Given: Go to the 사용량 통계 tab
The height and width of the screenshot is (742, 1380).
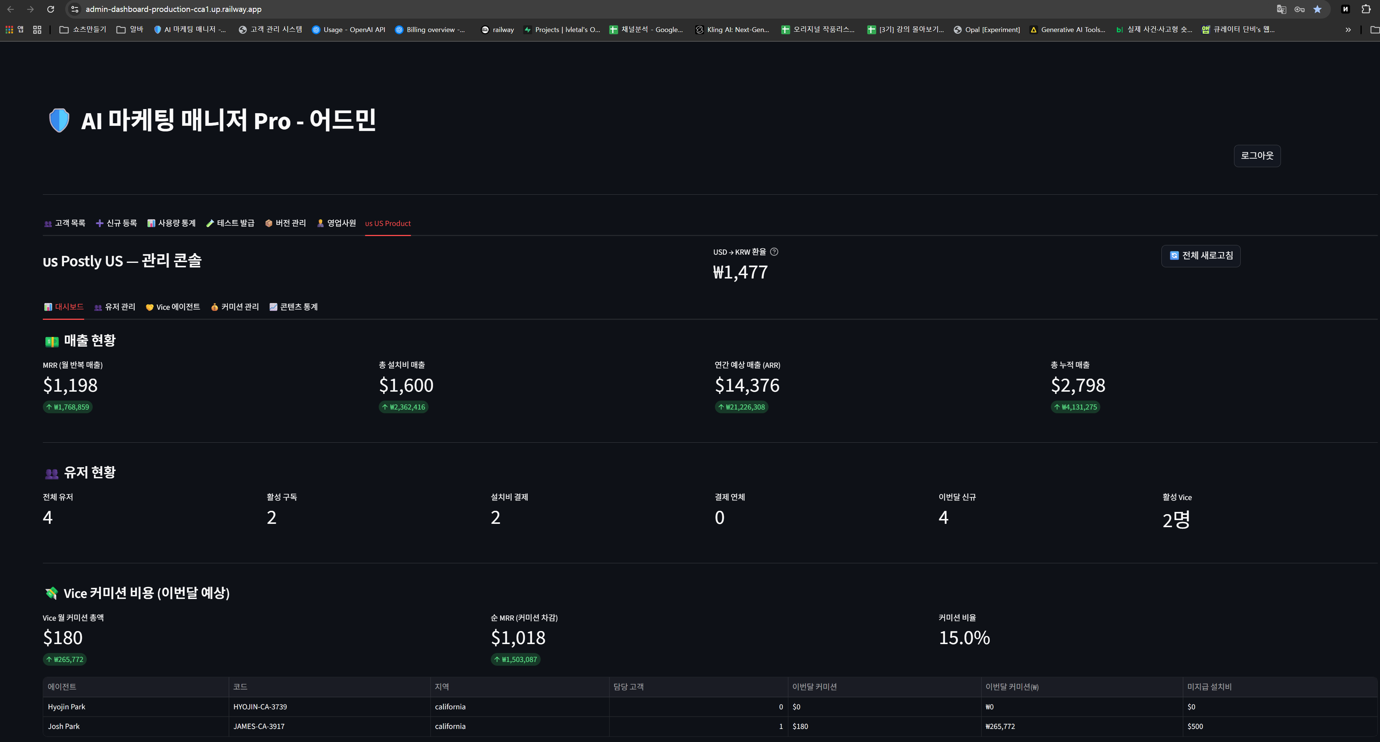Looking at the screenshot, I should point(171,223).
